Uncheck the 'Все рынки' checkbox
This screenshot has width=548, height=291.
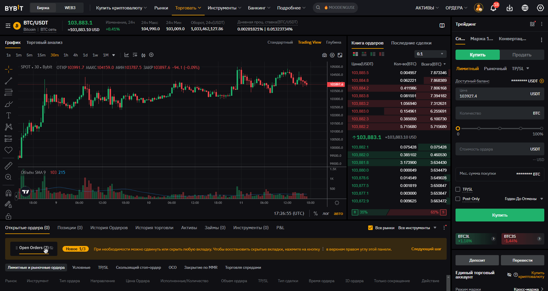point(370,228)
